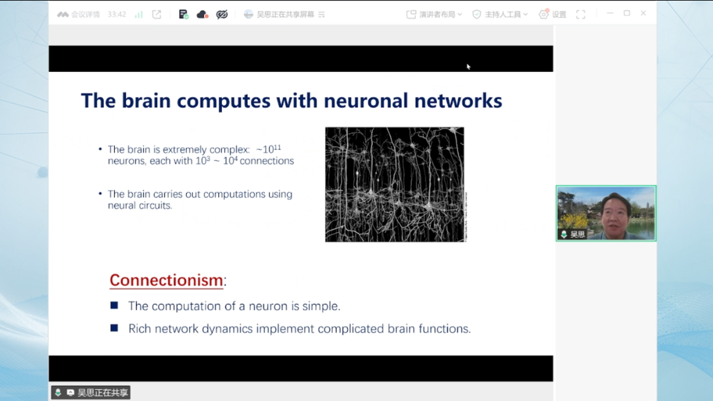Open settings (设置)
This screenshot has width=713, height=401.
pyautogui.click(x=553, y=15)
